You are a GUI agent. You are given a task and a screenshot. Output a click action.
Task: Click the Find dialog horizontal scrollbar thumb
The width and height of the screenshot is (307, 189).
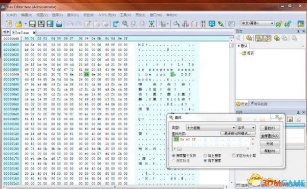(x=179, y=149)
